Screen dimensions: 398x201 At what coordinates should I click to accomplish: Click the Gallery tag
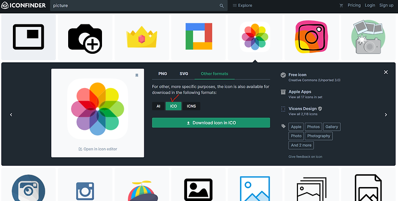click(332, 127)
